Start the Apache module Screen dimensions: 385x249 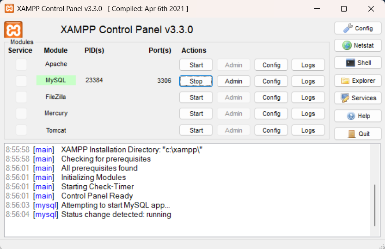tap(196, 65)
